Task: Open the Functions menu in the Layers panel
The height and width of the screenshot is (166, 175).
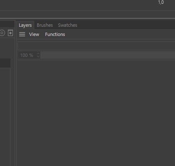Action: point(55,34)
